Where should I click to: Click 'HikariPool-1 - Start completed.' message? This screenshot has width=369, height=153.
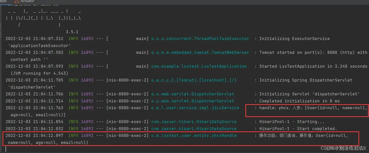pyautogui.click(x=298, y=129)
